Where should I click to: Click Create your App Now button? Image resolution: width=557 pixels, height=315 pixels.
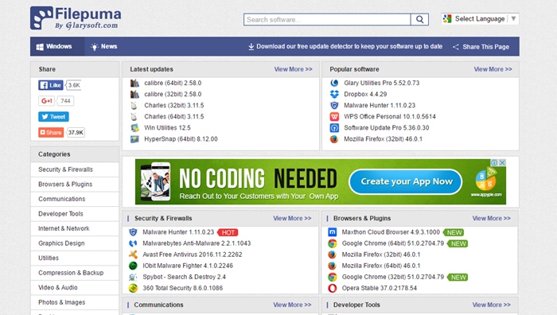(x=406, y=182)
